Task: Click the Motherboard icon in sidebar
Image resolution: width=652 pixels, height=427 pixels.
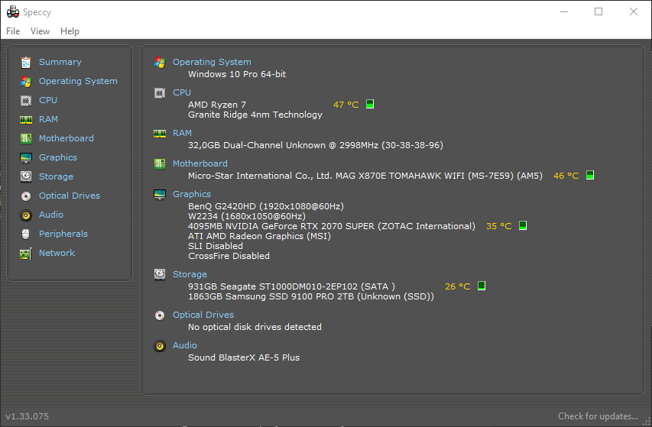Action: tap(26, 139)
